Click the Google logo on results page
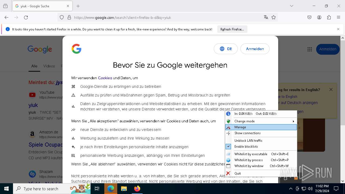Viewport: 345px width, 194px height. 40,49
